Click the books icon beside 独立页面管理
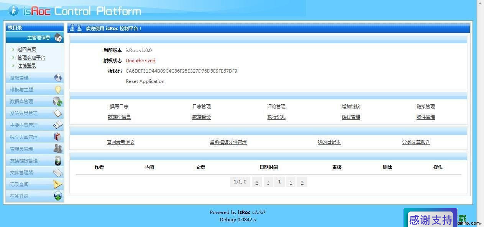The height and width of the screenshot is (227, 484). tap(58, 137)
